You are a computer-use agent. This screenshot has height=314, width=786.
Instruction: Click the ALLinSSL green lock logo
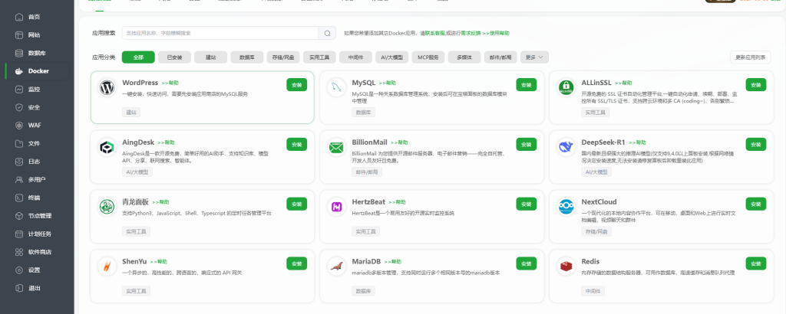pos(566,88)
